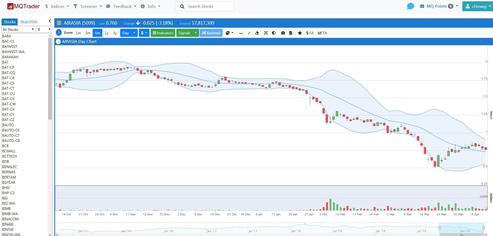Switch to the Stocks tab
Viewport: 493px width, 236px height.
10,22
